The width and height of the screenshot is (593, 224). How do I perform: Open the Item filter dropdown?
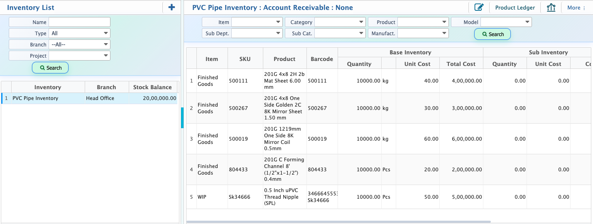tap(257, 22)
